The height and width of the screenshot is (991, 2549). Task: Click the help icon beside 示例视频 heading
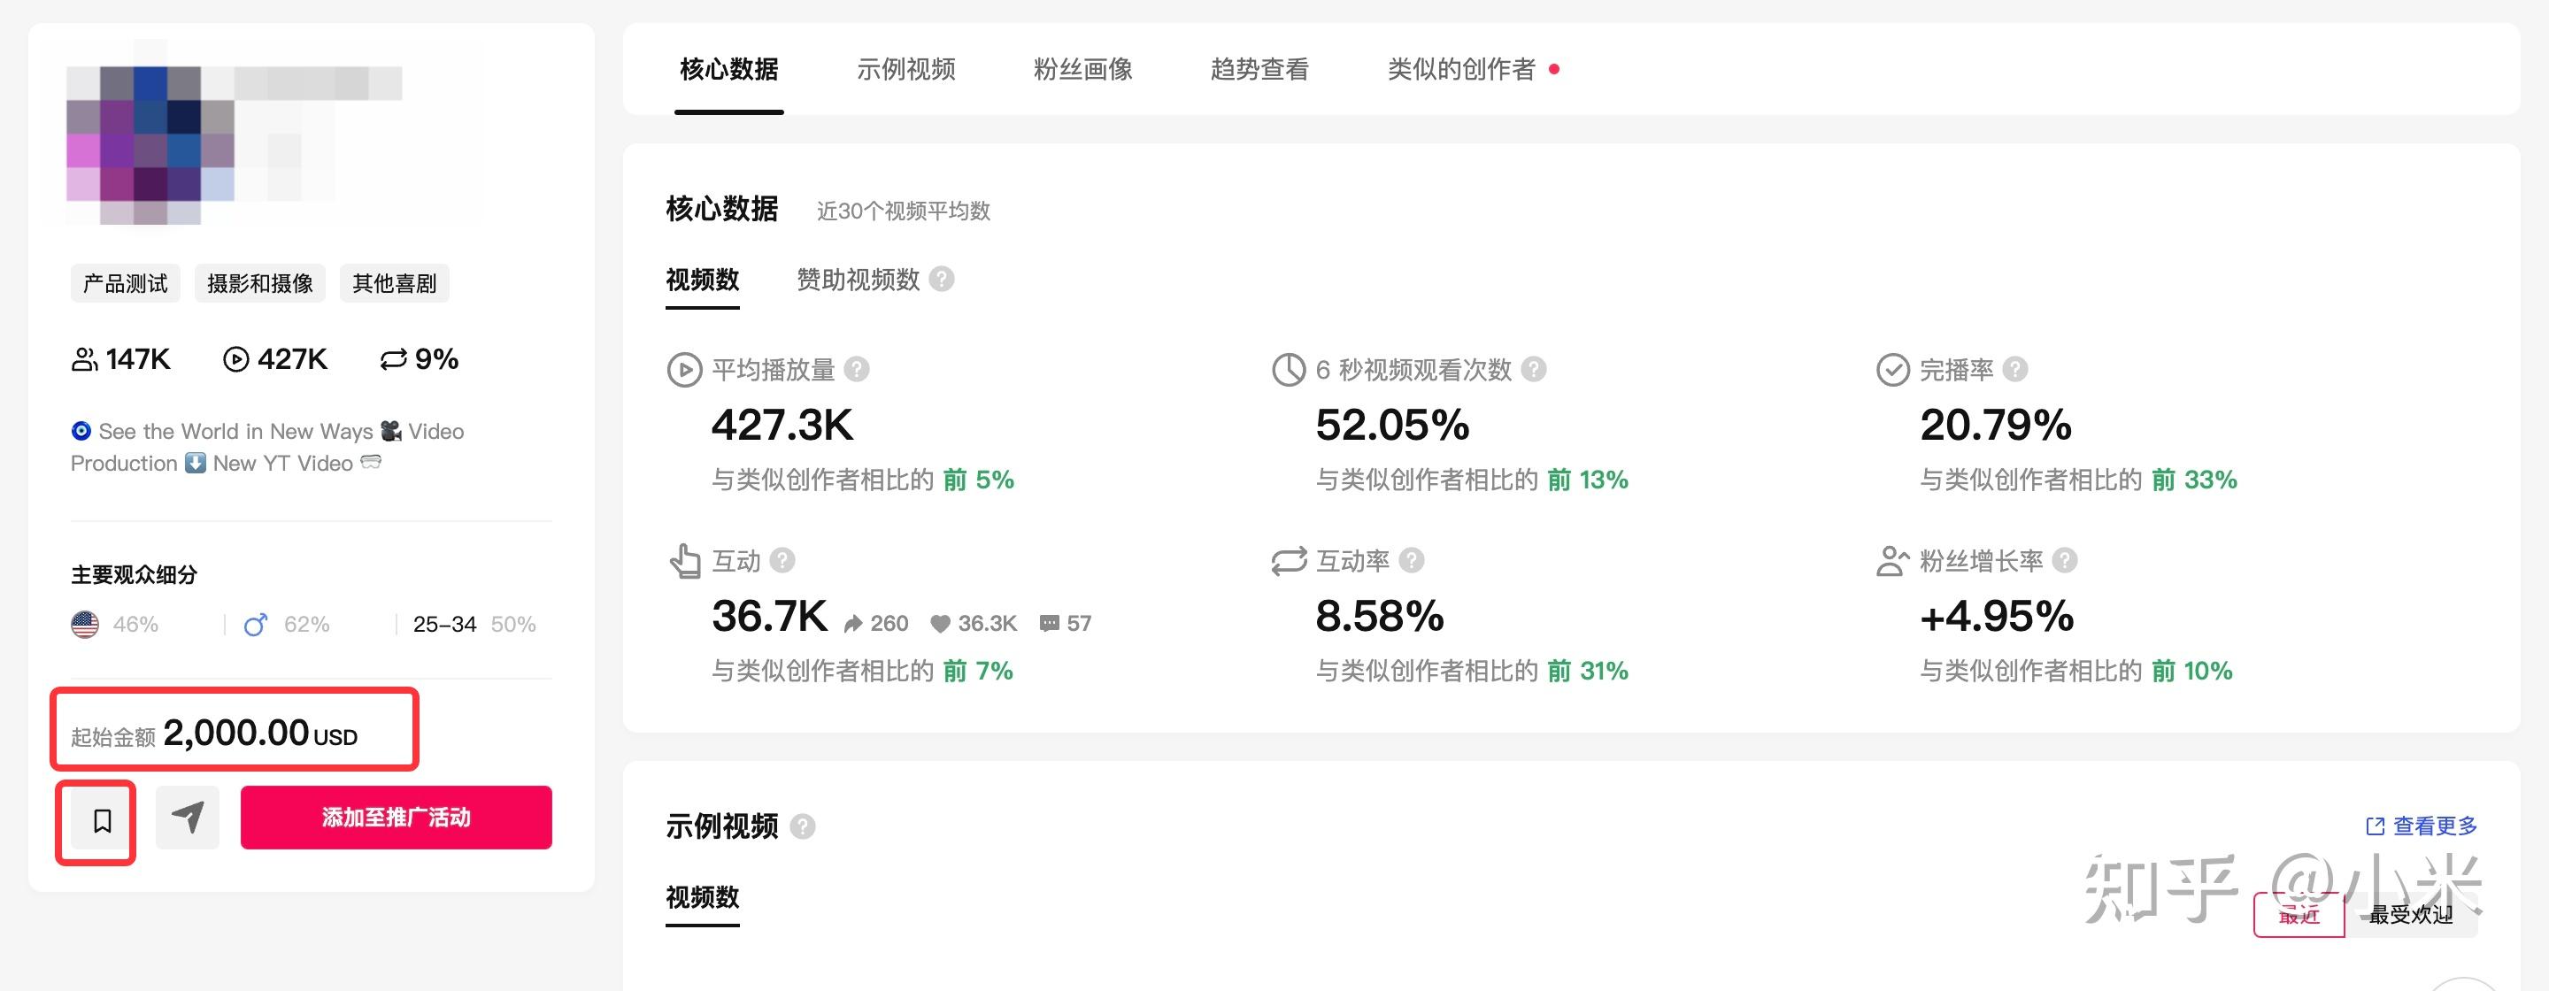802,826
